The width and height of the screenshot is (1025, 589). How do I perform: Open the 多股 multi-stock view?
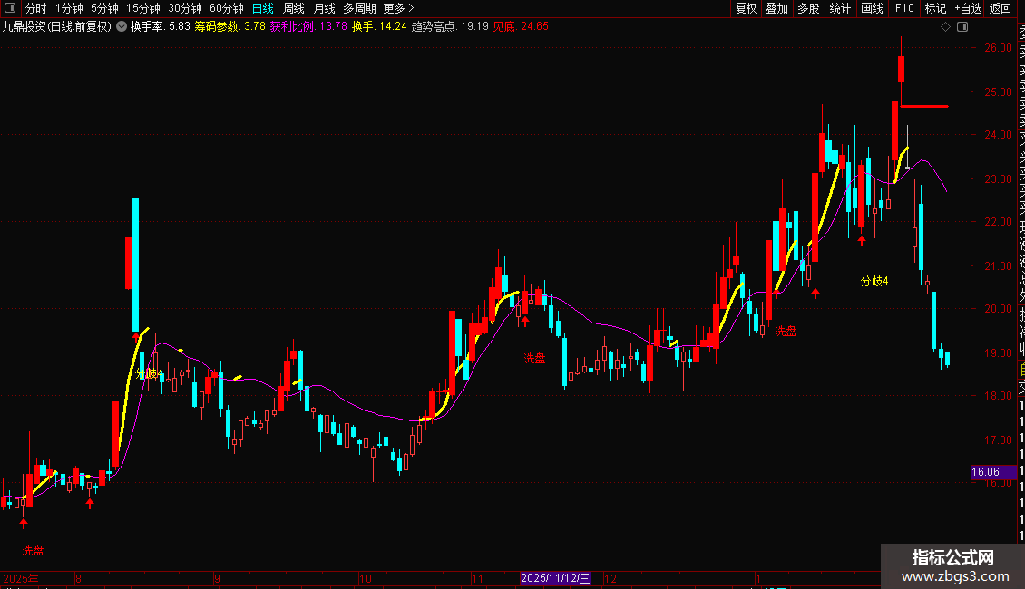click(x=808, y=8)
